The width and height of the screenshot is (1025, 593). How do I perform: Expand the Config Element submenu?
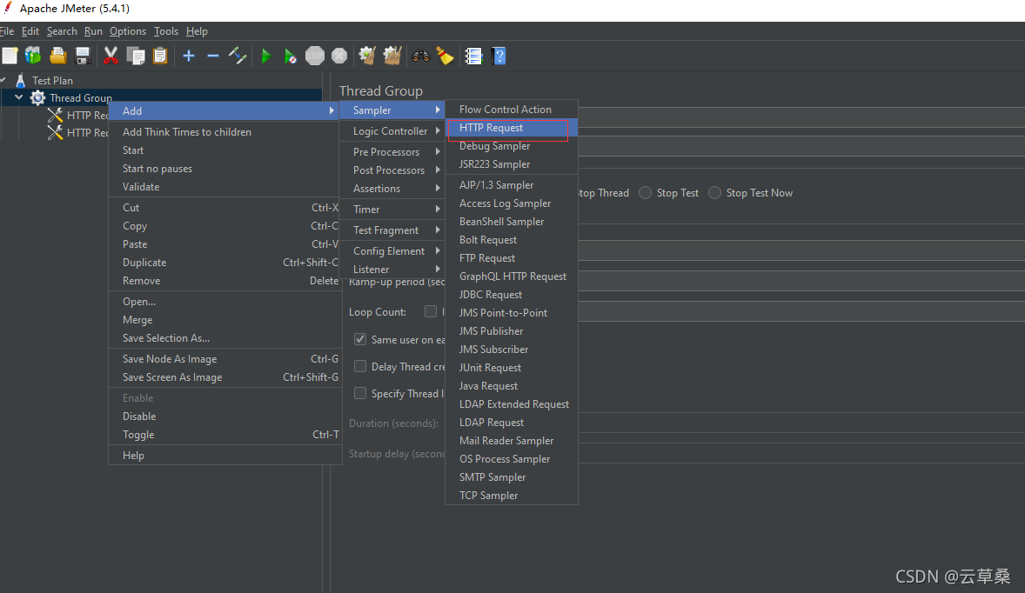[393, 250]
